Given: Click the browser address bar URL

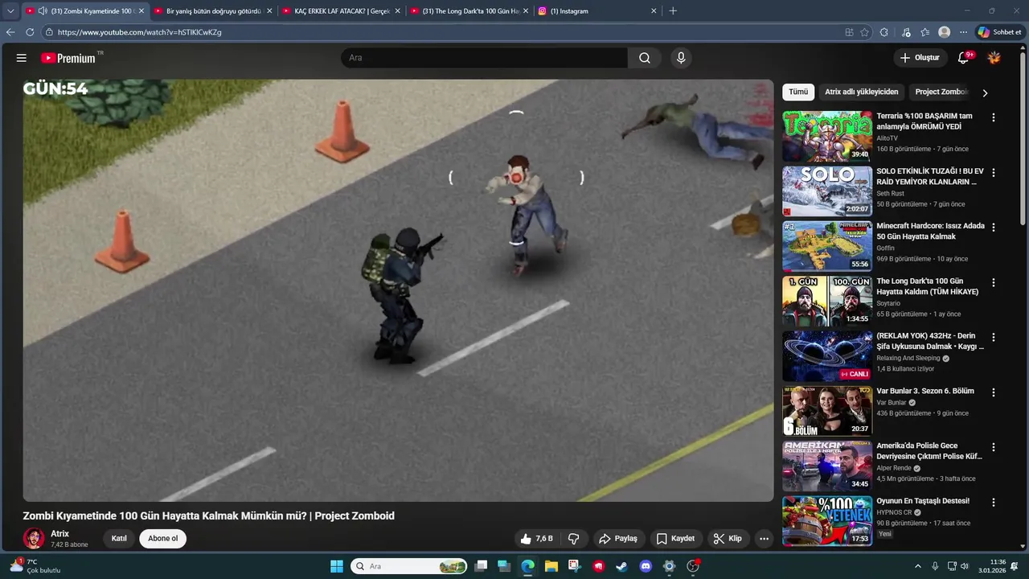Looking at the screenshot, I should tap(140, 32).
